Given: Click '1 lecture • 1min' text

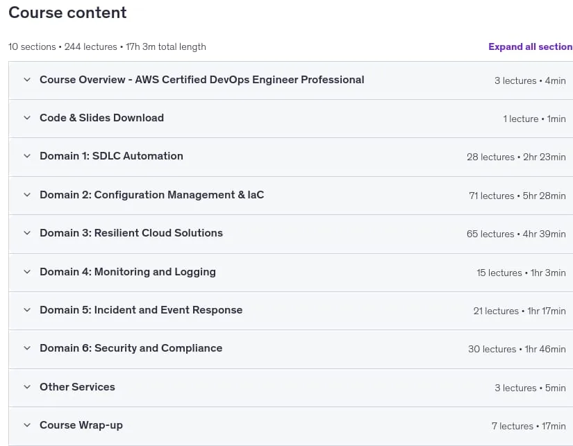Looking at the screenshot, I should click(x=534, y=119).
